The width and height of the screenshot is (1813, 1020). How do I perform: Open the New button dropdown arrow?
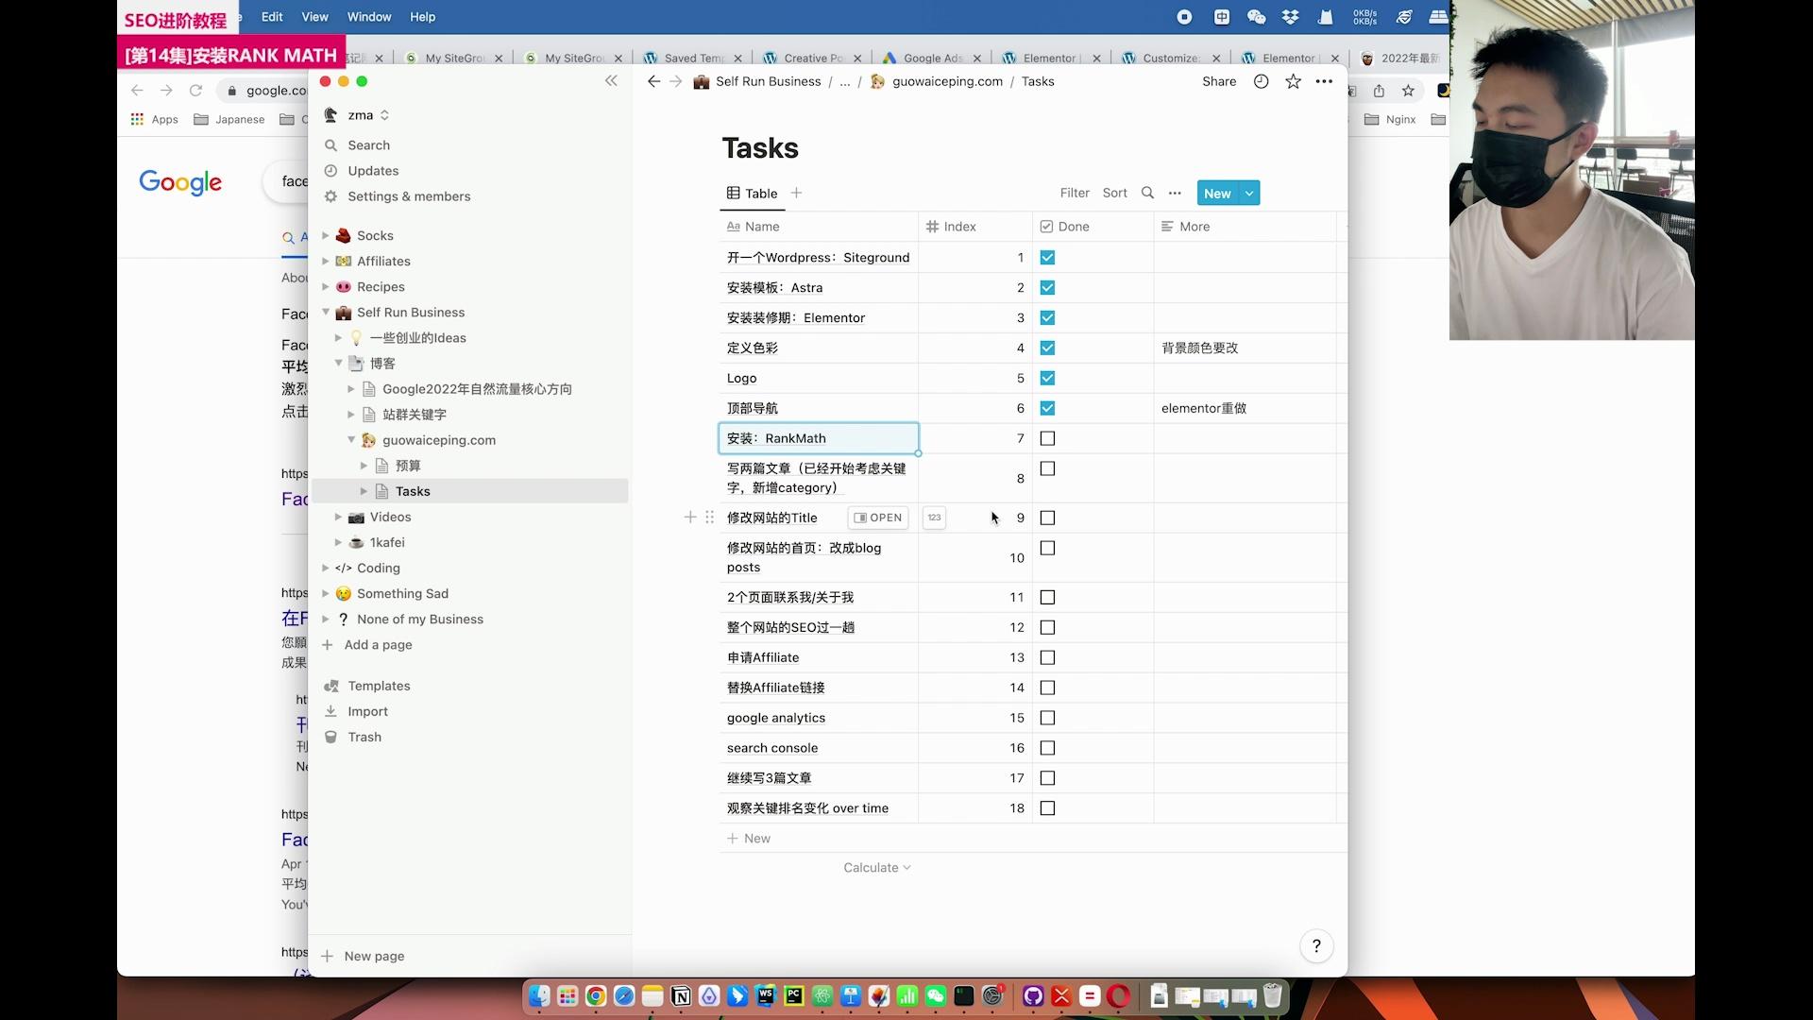pos(1249,193)
